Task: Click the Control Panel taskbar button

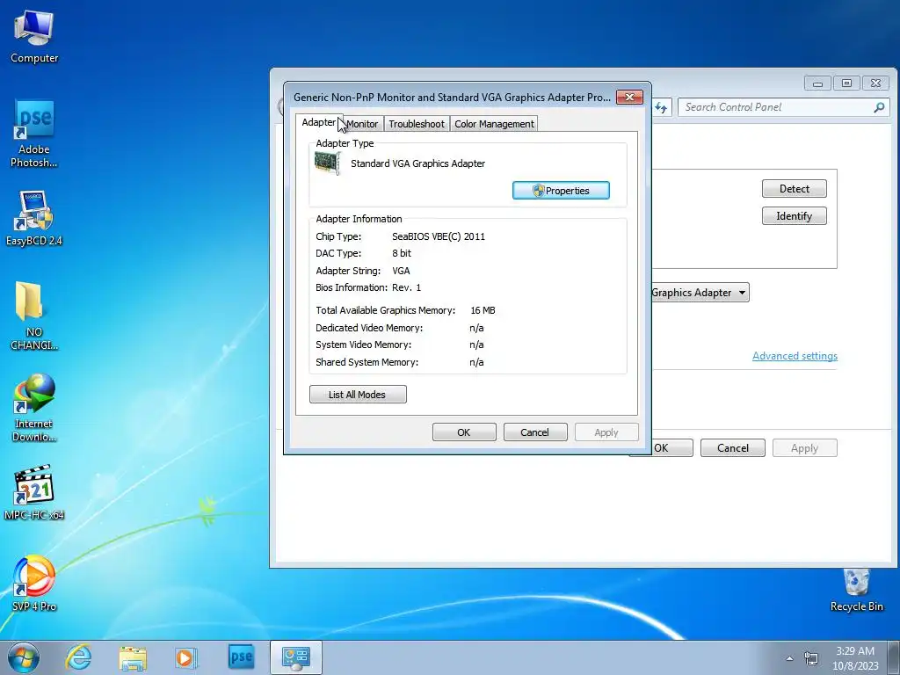Action: coord(295,657)
